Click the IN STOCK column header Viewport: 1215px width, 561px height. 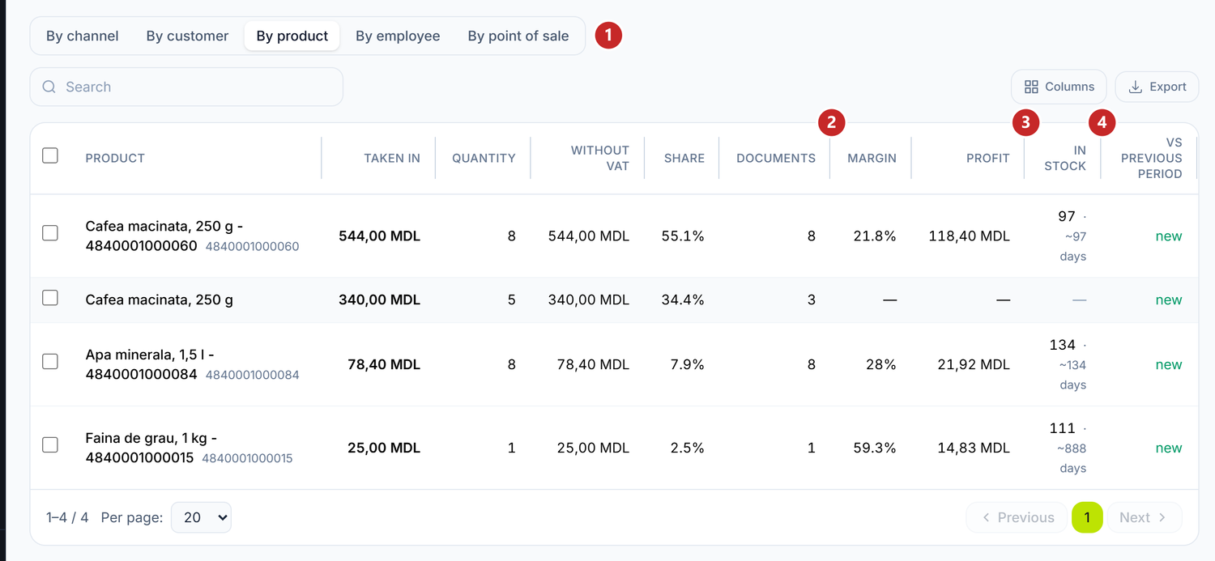pyautogui.click(x=1065, y=158)
